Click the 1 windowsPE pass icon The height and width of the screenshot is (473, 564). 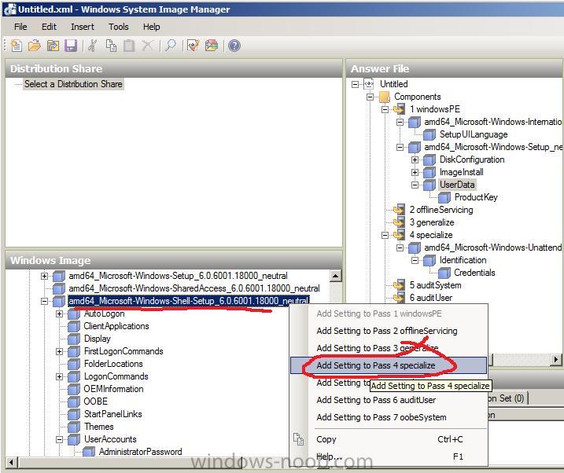(x=400, y=109)
